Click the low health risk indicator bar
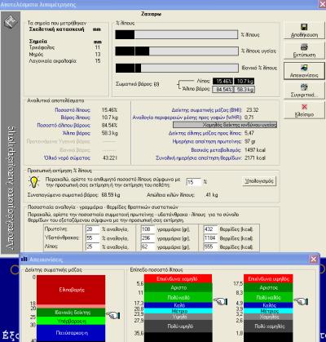 coord(225,125)
